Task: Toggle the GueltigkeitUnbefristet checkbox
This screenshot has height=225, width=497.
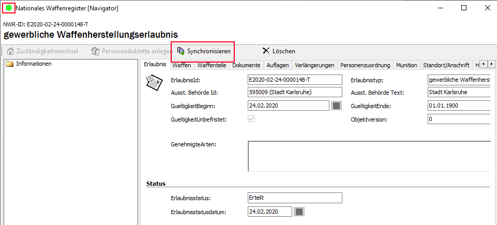Action: (x=252, y=119)
